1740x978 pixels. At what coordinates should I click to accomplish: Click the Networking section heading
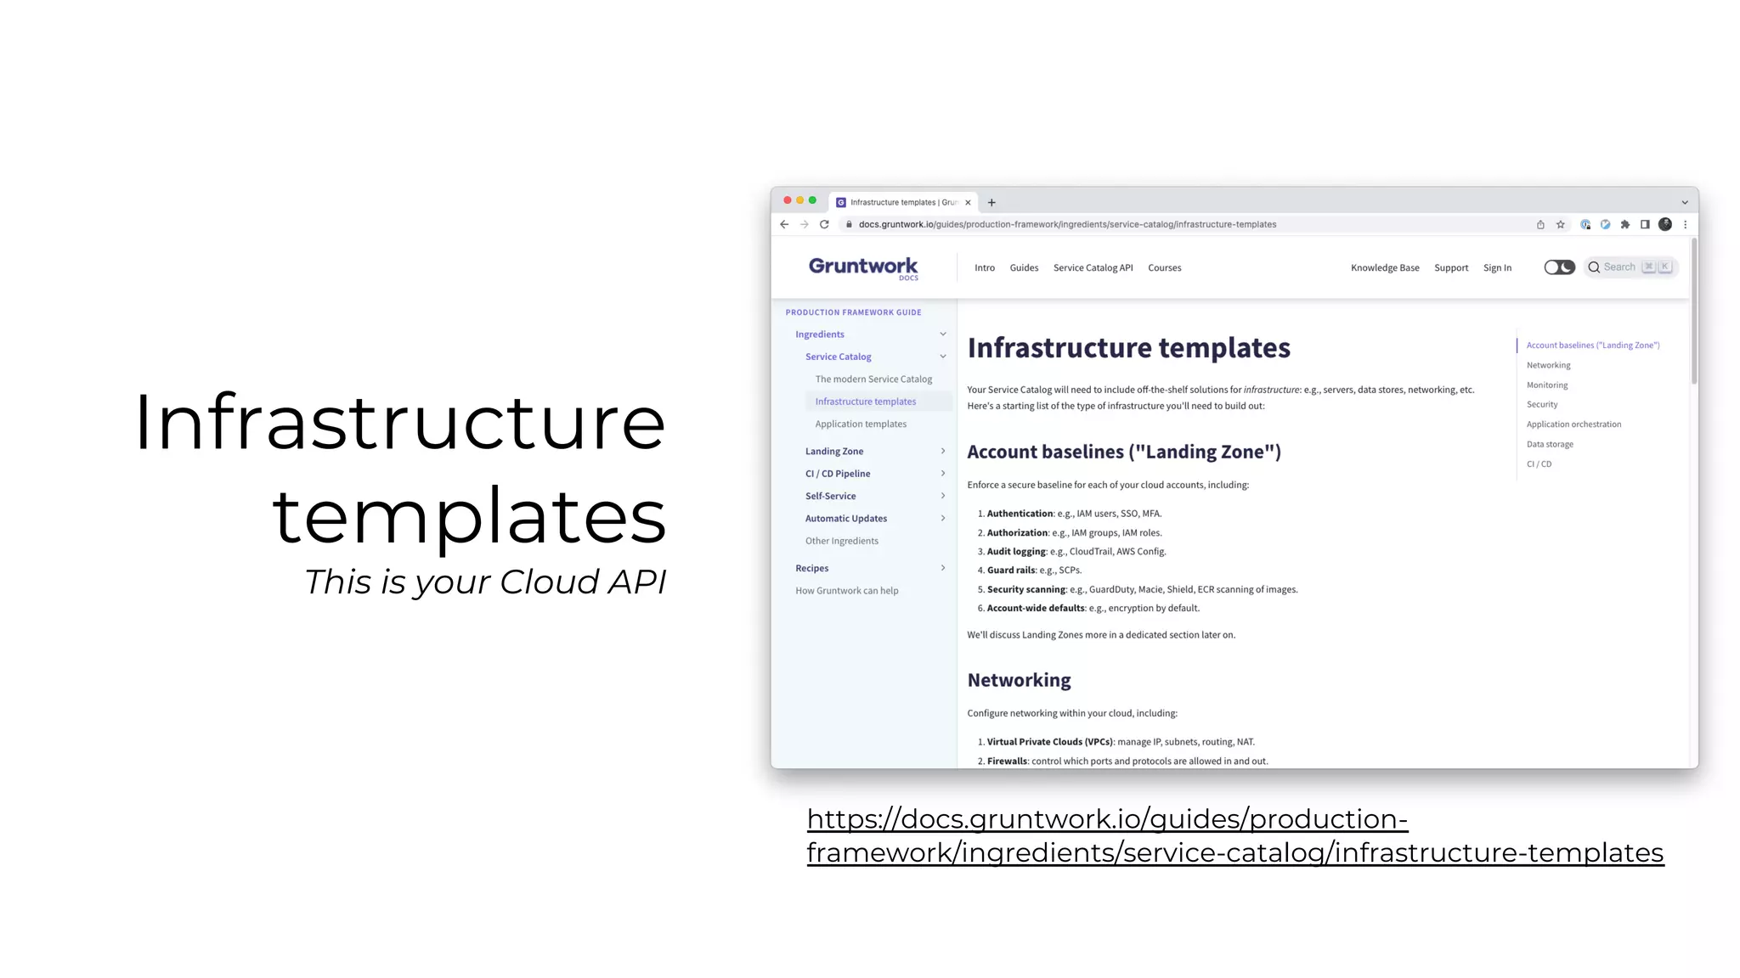tap(1019, 680)
